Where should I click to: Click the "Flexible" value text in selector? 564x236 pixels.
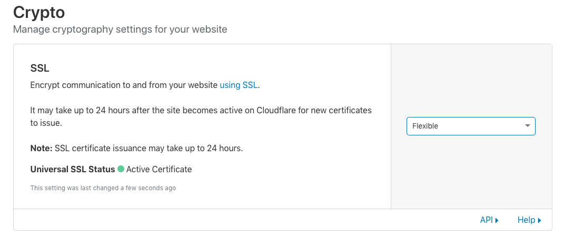[x=425, y=126]
